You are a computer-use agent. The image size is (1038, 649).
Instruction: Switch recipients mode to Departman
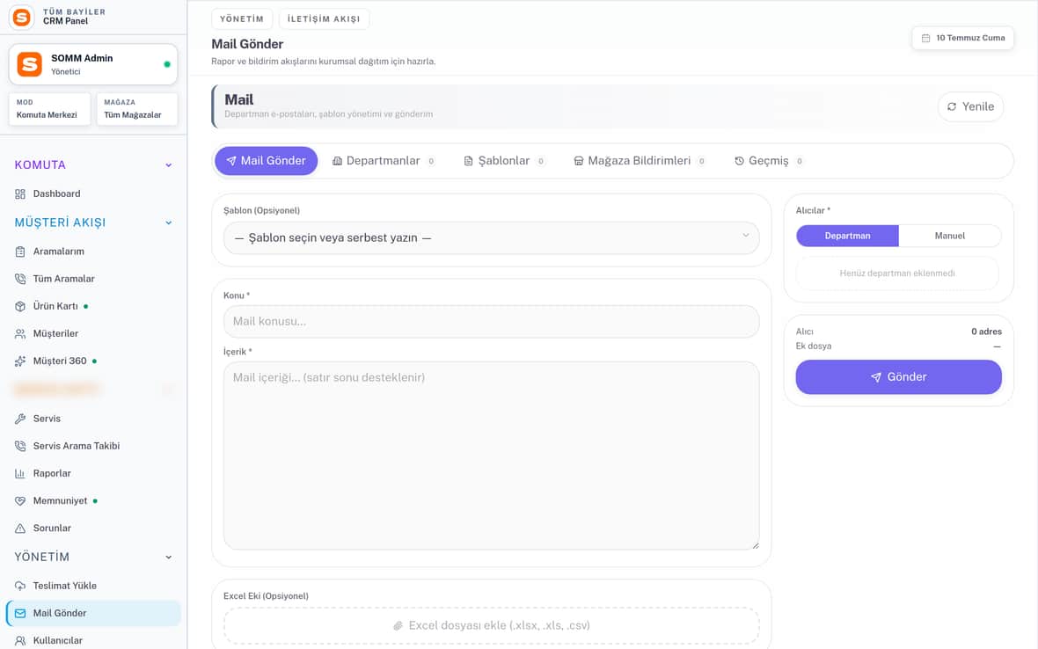tap(847, 237)
